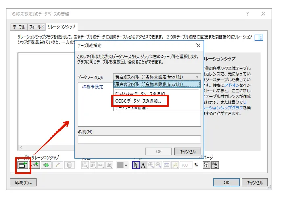Click the question mark help button

(x=247, y=14)
